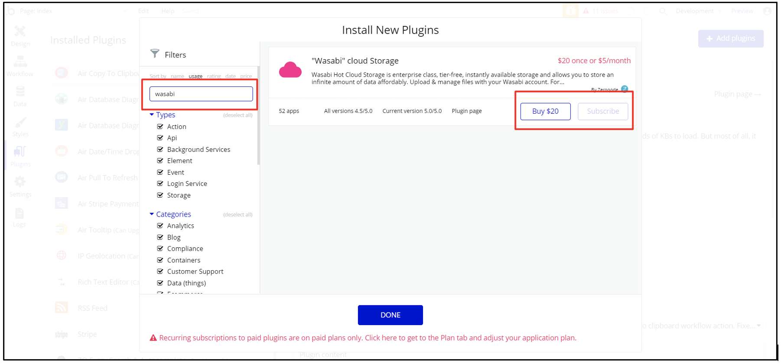Screen dimensions: 781x364
Task: Click the Bubble logo in the top-left
Action: 11,11
